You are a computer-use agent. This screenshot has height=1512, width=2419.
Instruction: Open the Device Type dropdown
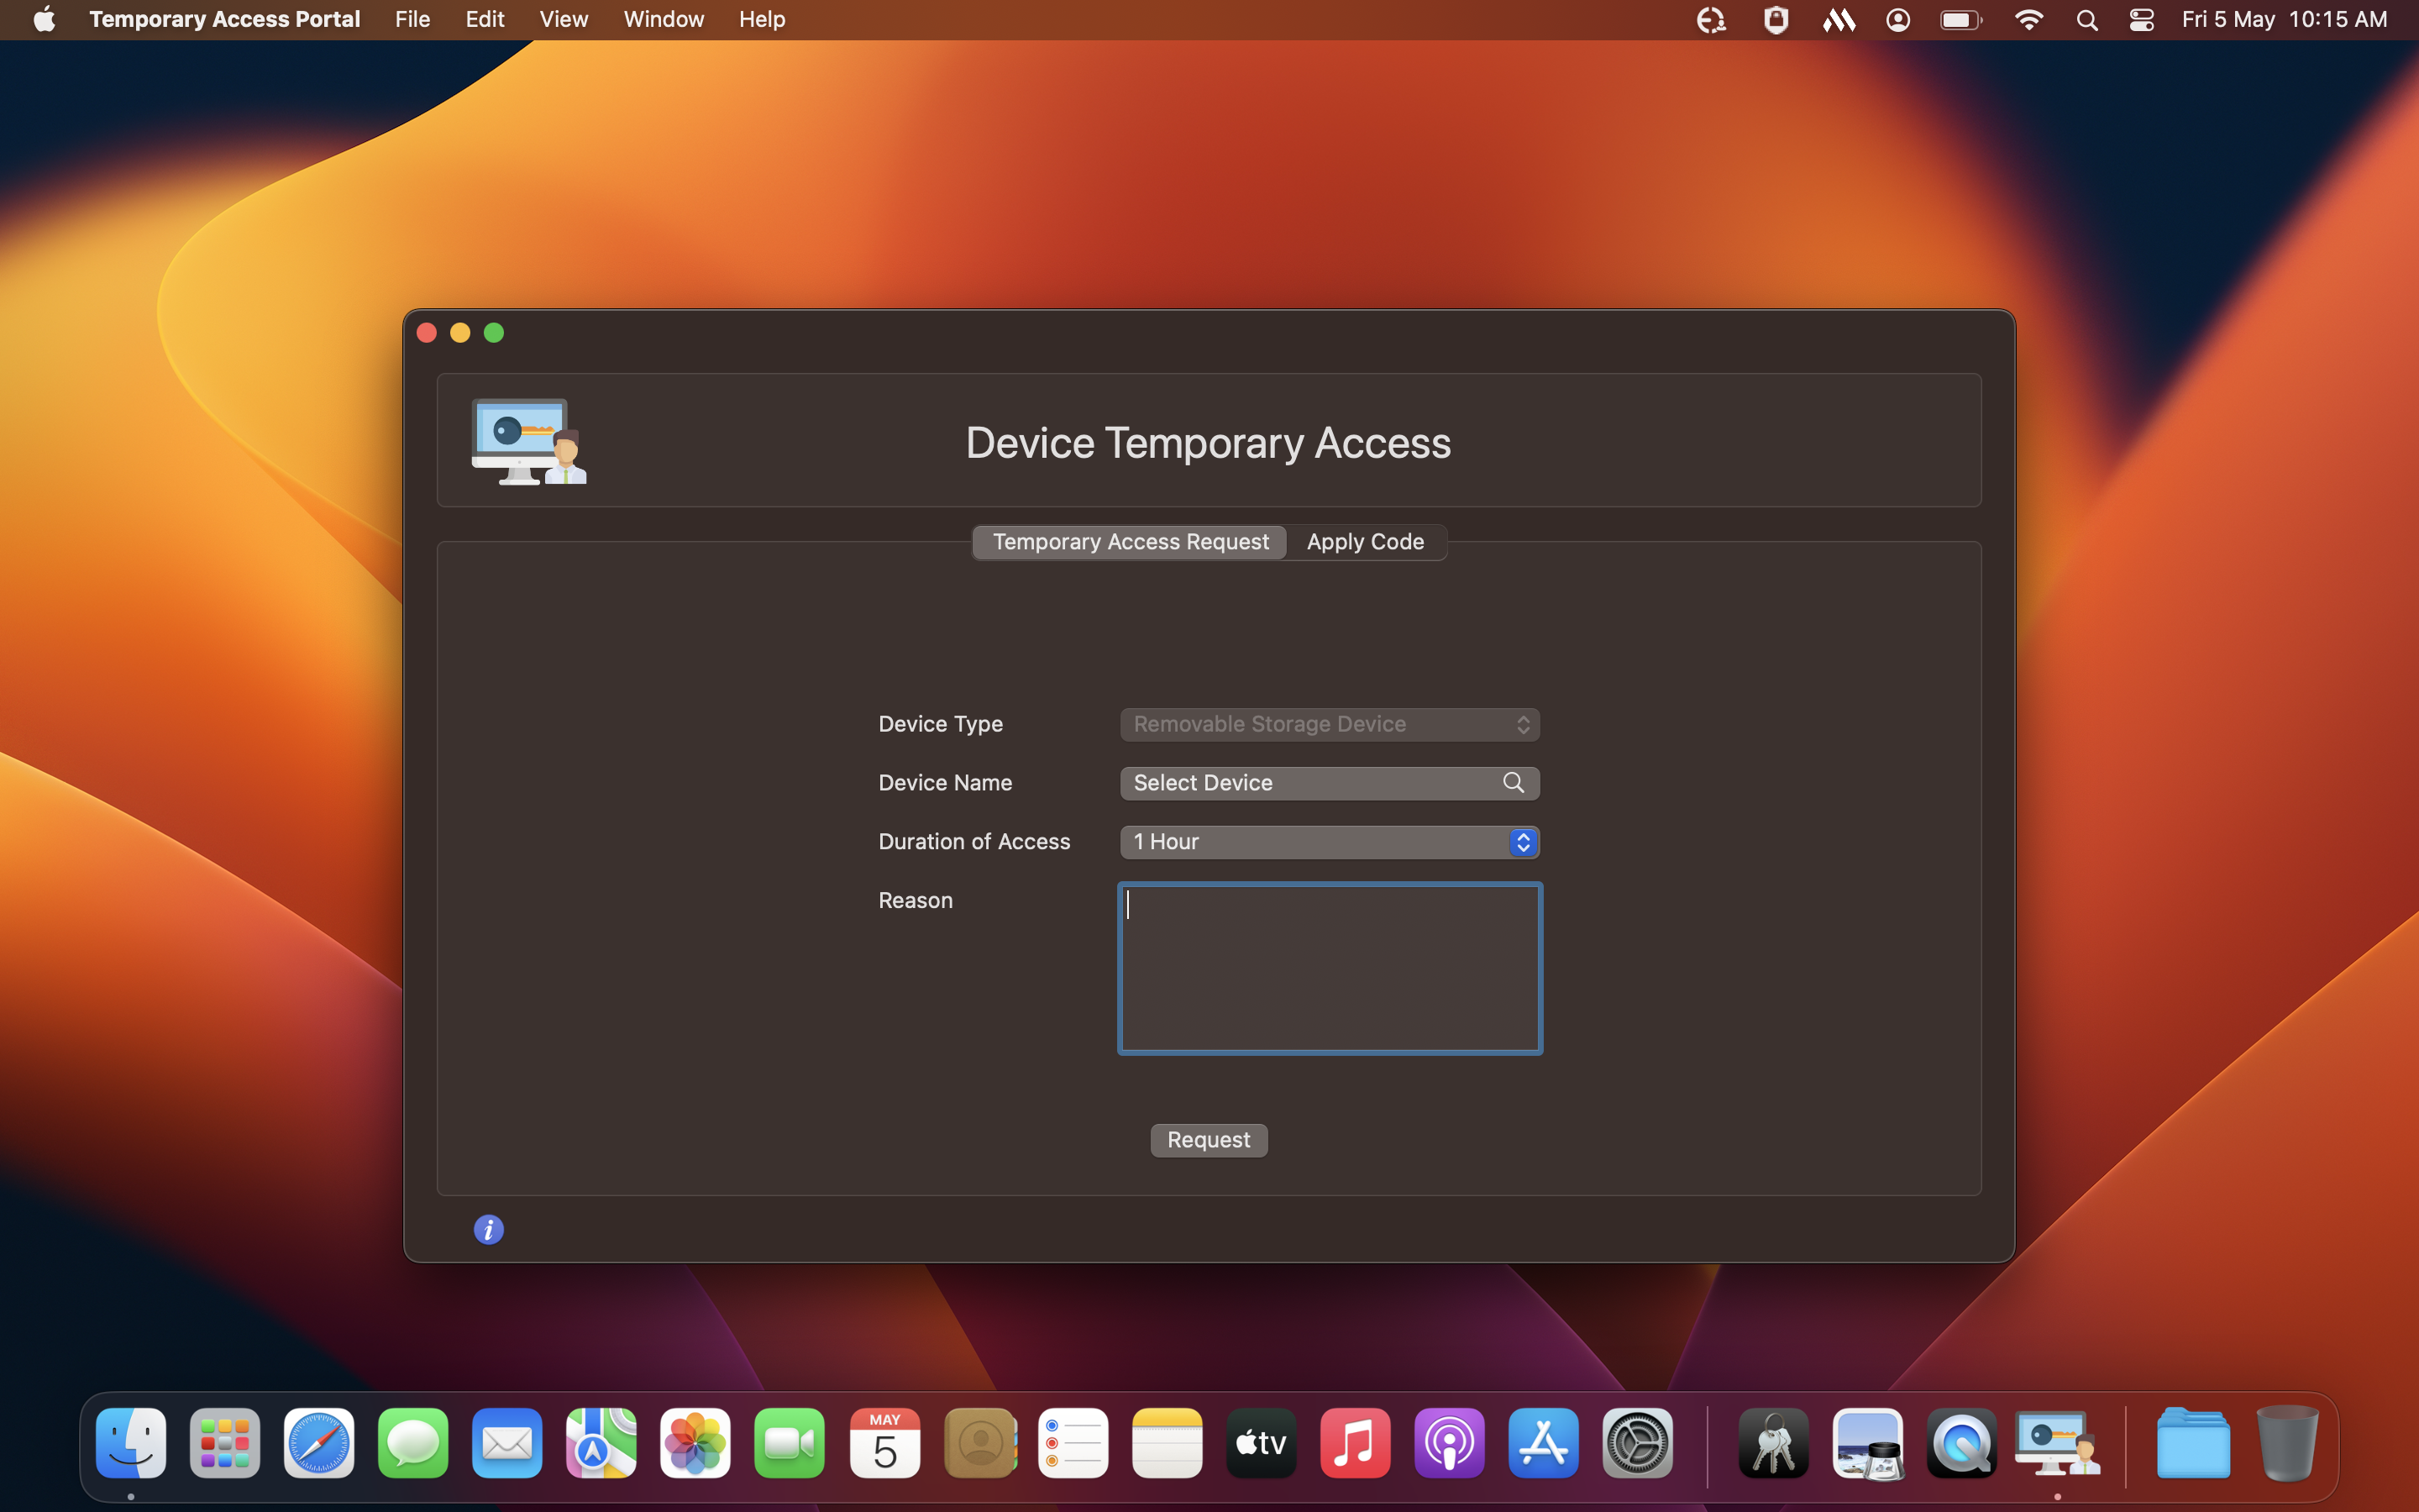pyautogui.click(x=1329, y=724)
